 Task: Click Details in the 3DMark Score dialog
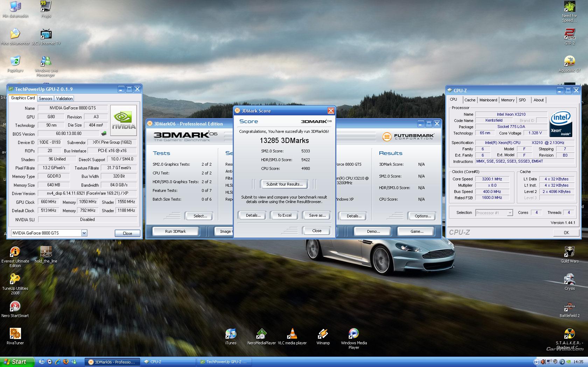[x=253, y=215]
